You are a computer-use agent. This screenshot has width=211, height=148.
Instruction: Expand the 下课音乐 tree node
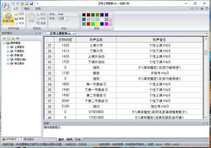click(7, 51)
